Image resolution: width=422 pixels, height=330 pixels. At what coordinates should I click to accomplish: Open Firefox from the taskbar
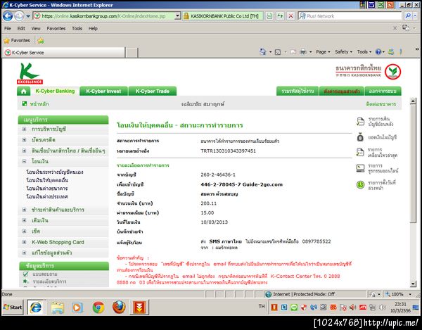click(119, 307)
